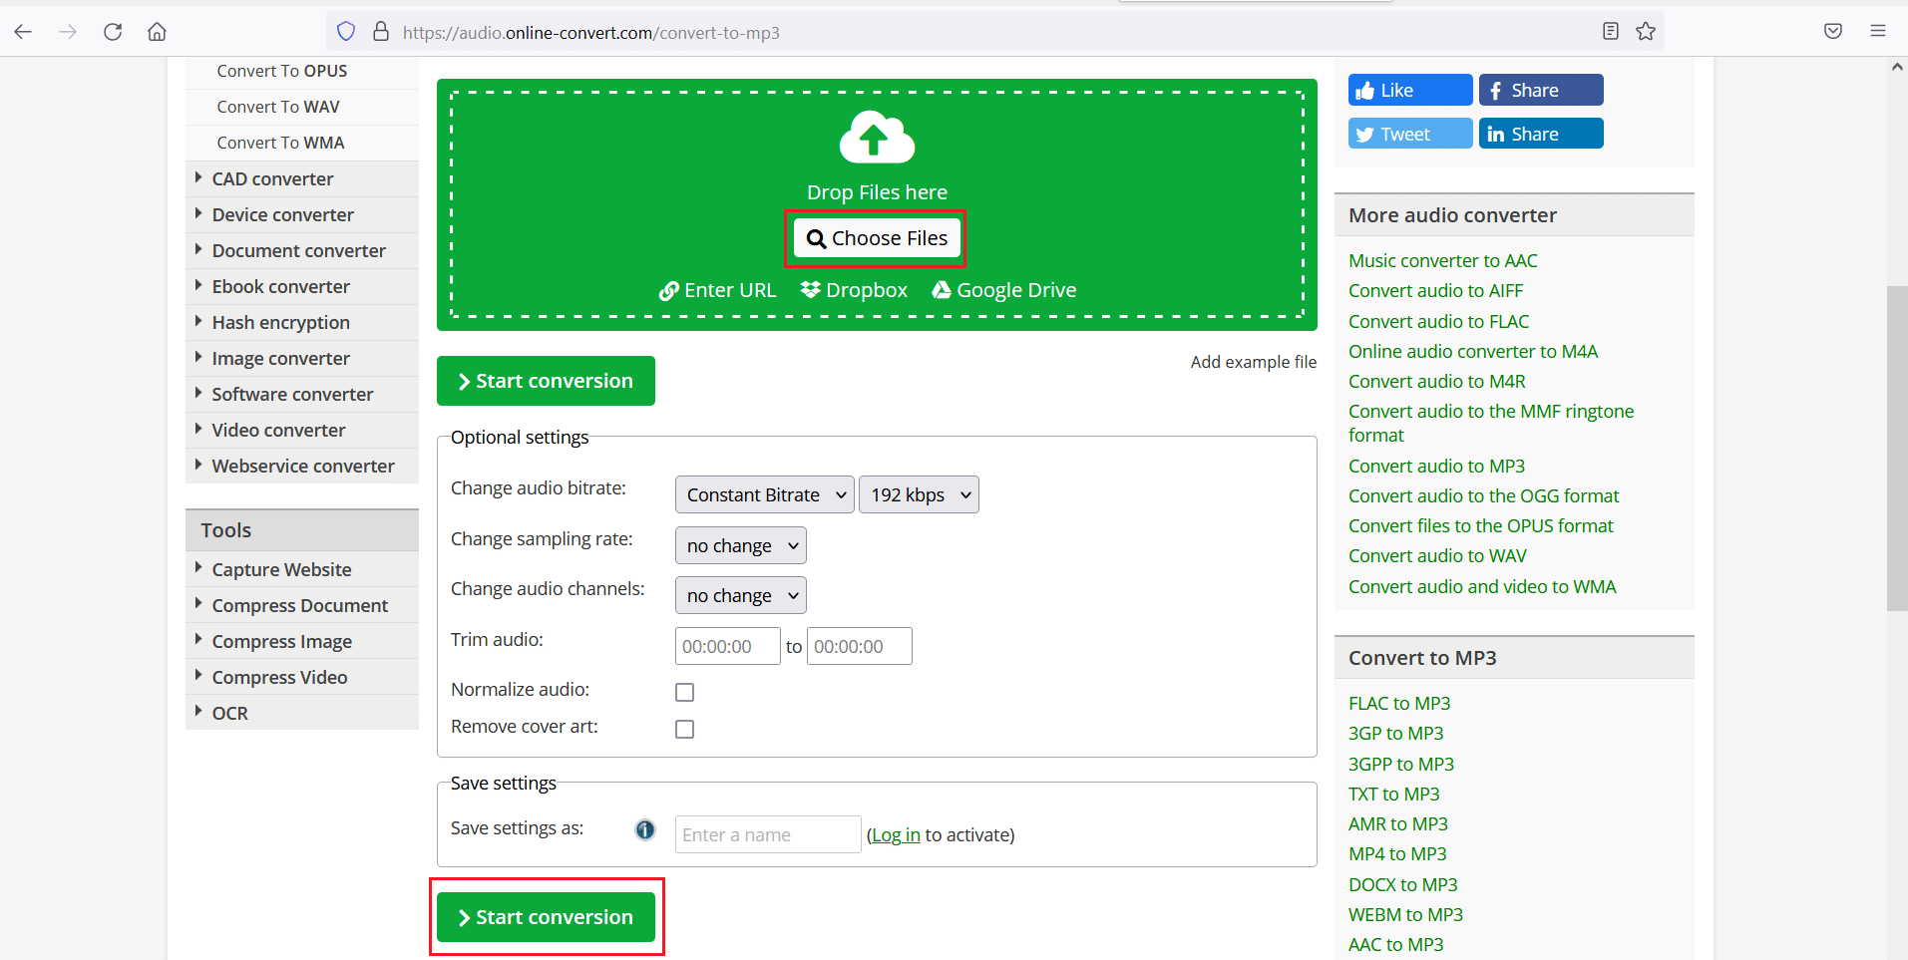This screenshot has width=1908, height=960.
Task: Click the Dropbox upload option
Action: tap(854, 290)
